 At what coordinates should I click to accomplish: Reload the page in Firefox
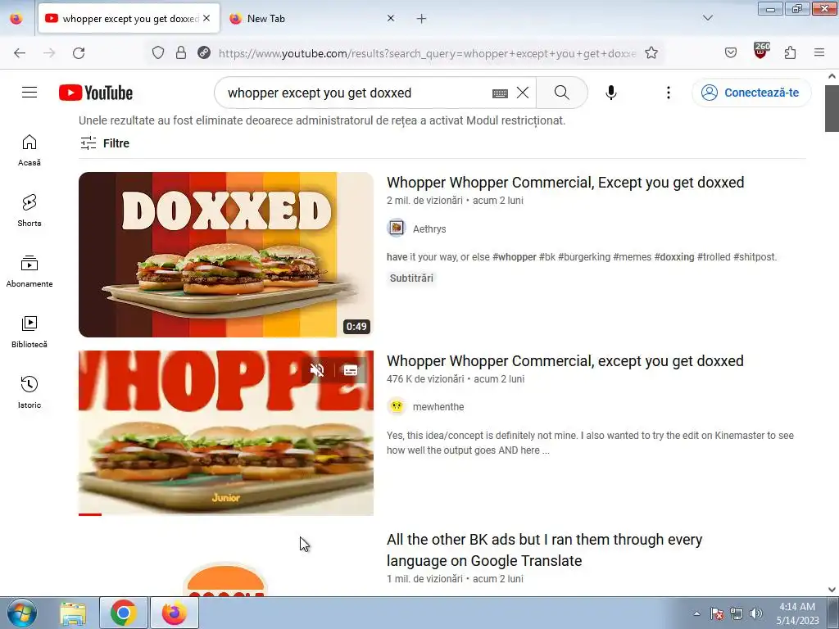79,53
